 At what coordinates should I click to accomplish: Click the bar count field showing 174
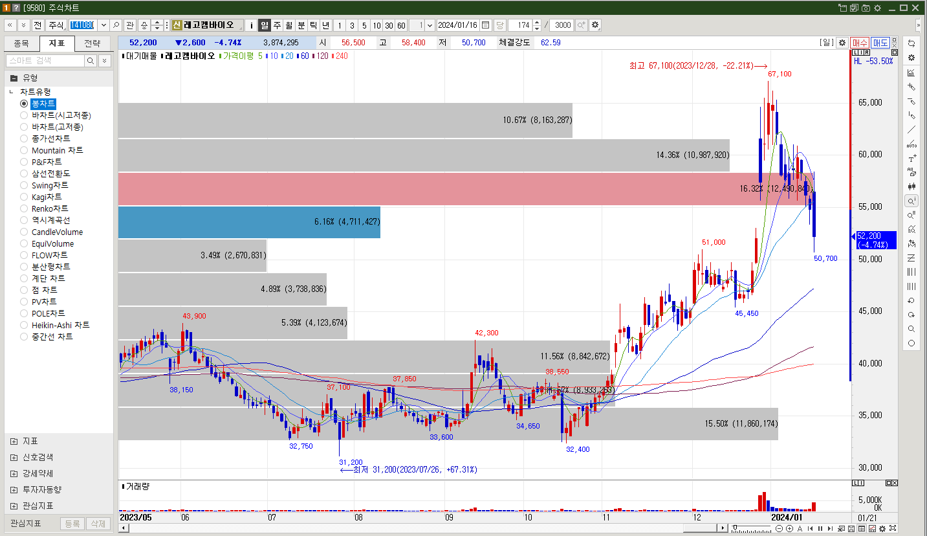click(520, 25)
